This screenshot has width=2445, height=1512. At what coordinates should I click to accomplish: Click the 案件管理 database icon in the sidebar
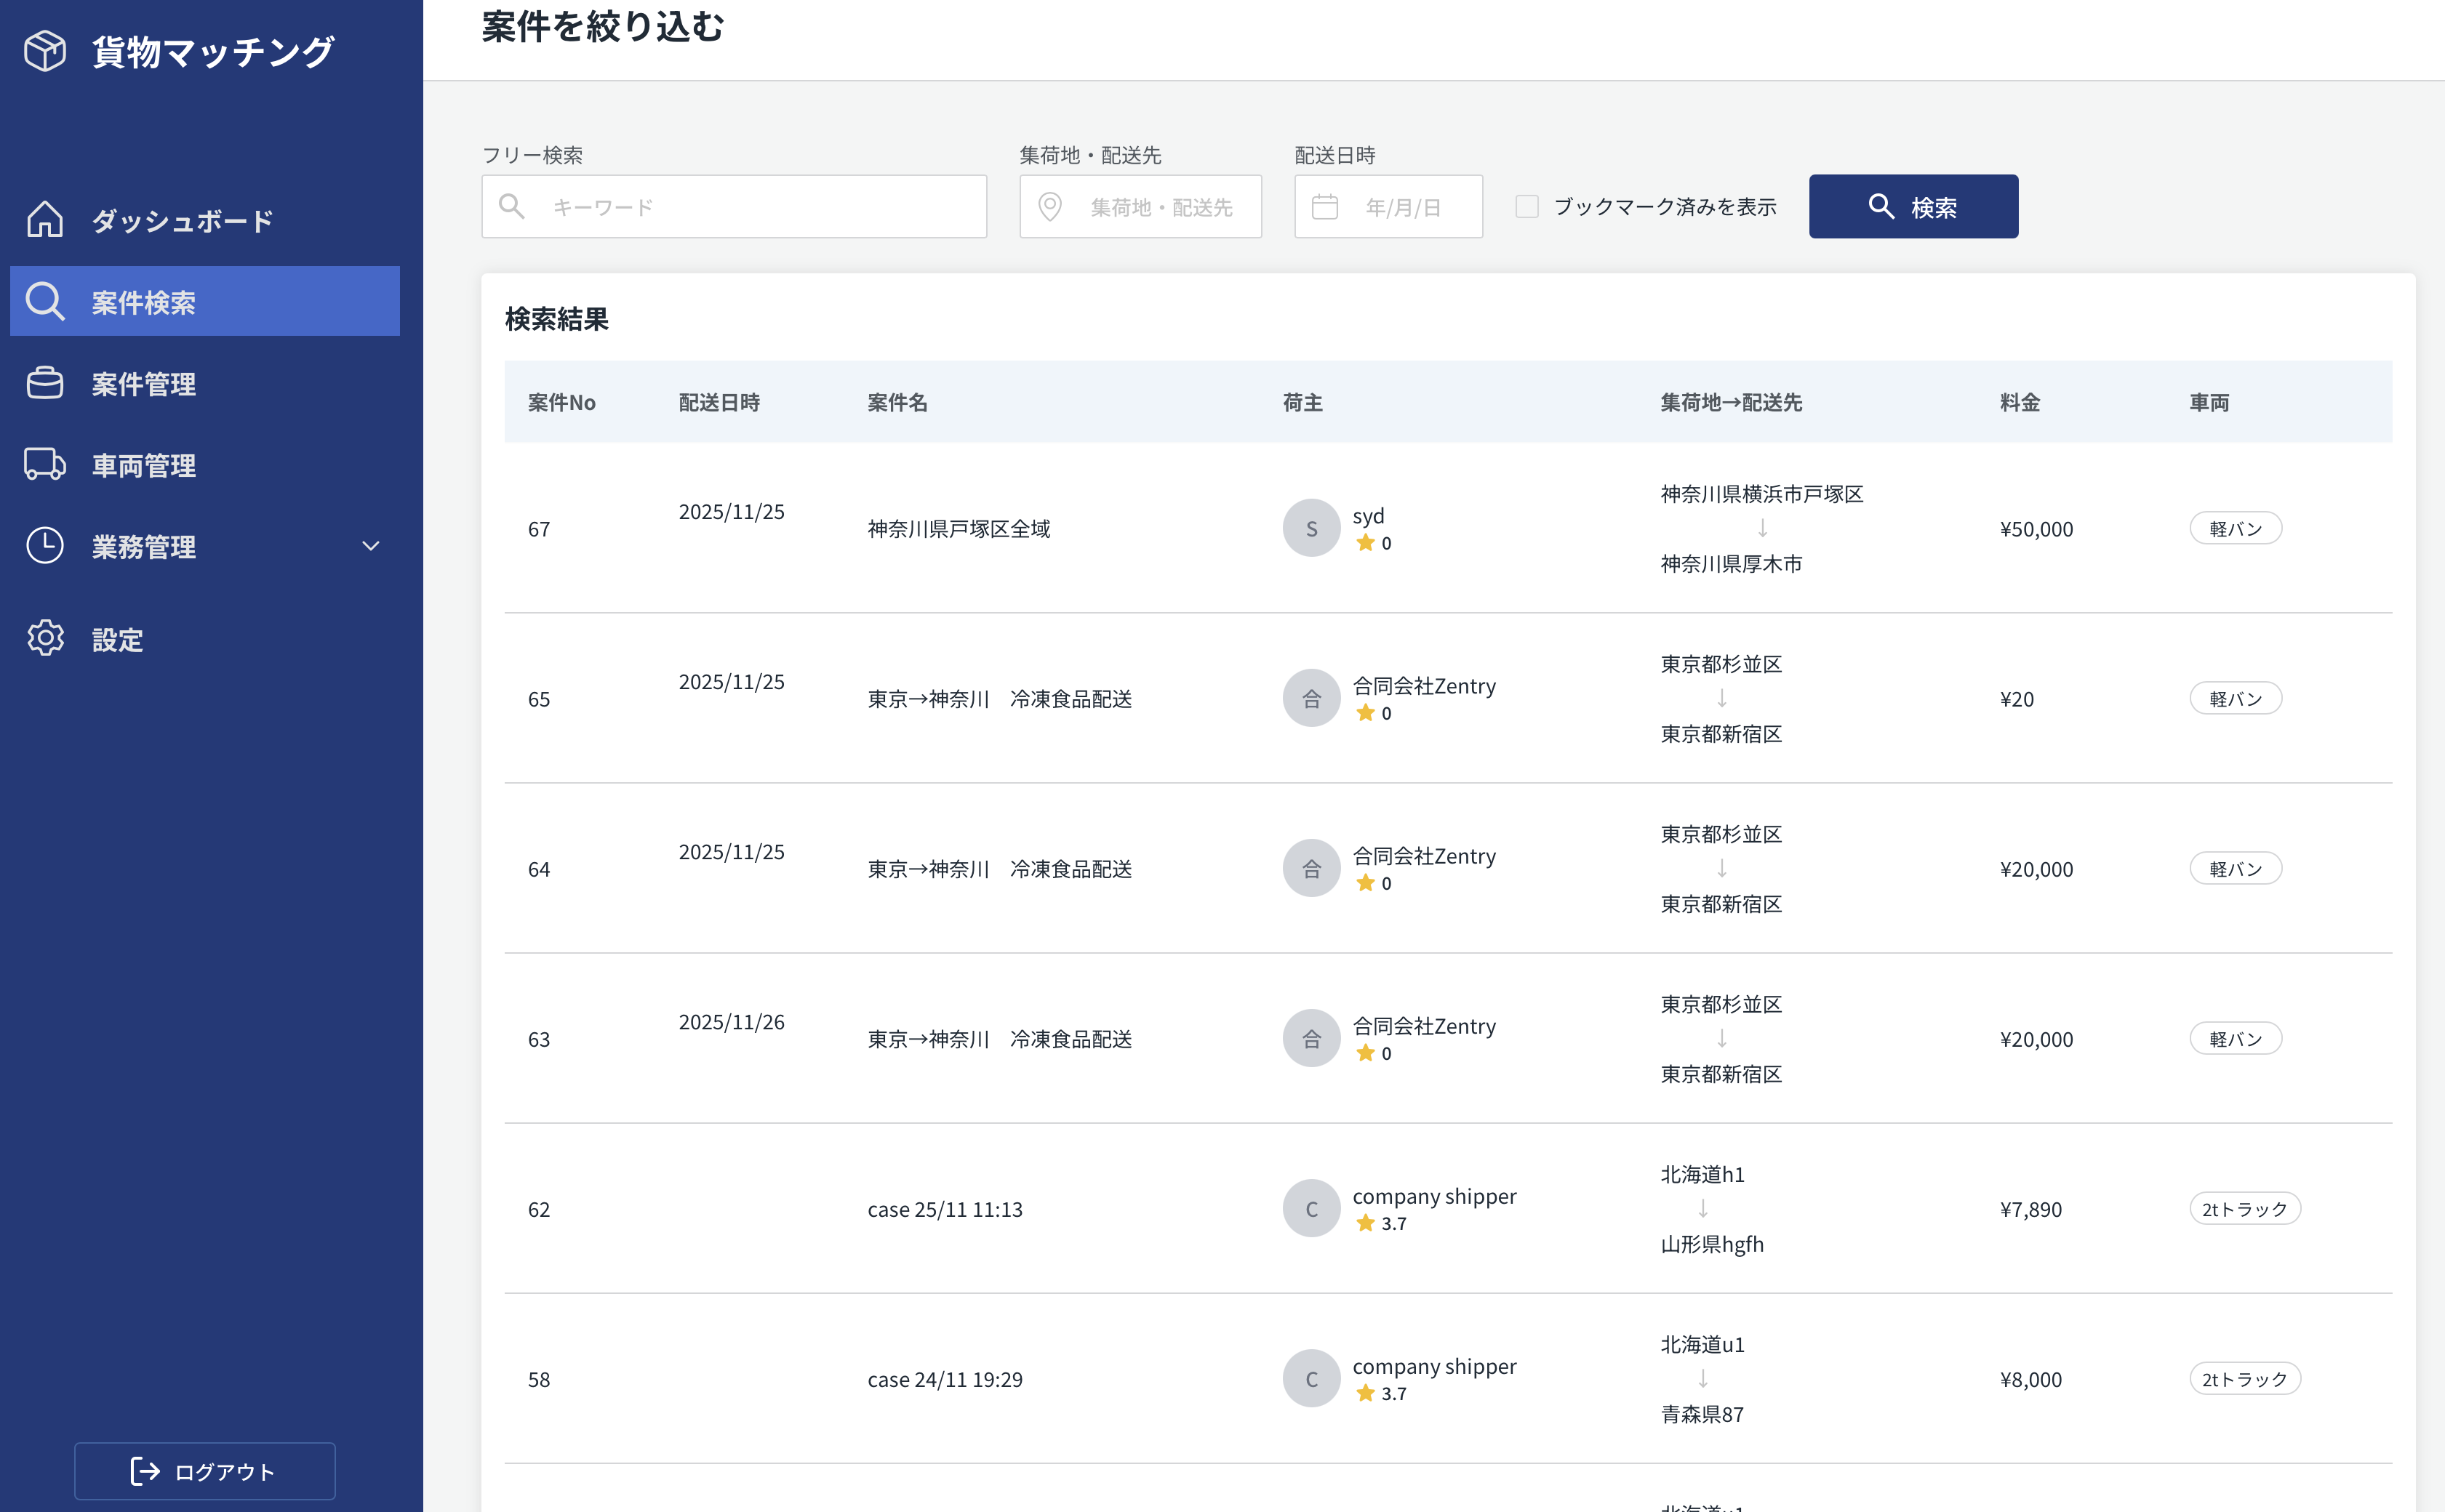click(45, 383)
